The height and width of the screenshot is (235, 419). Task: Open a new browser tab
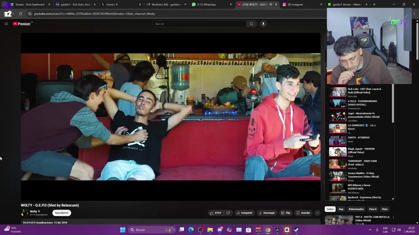point(374,5)
